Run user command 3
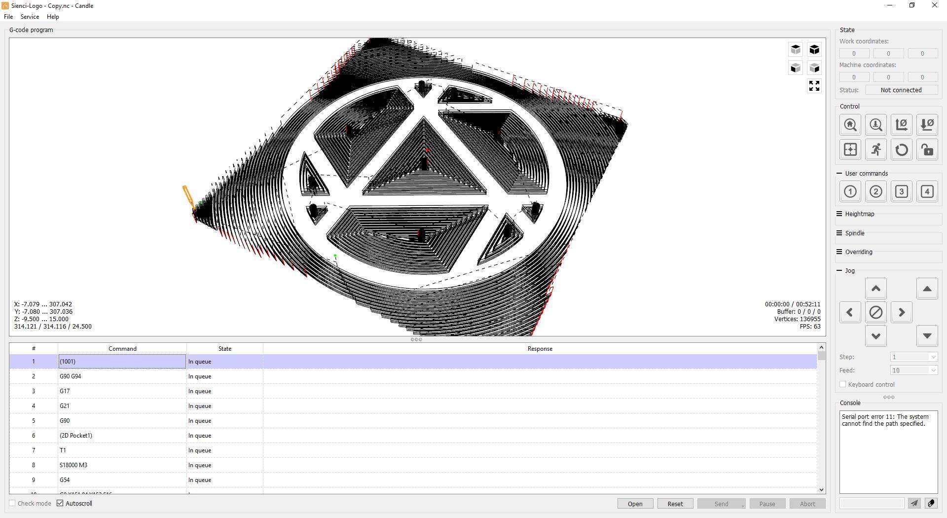 [902, 191]
